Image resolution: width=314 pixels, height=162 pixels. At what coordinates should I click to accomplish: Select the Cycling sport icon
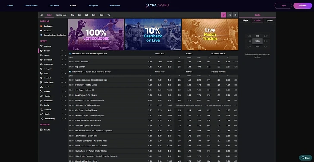coord(41,96)
